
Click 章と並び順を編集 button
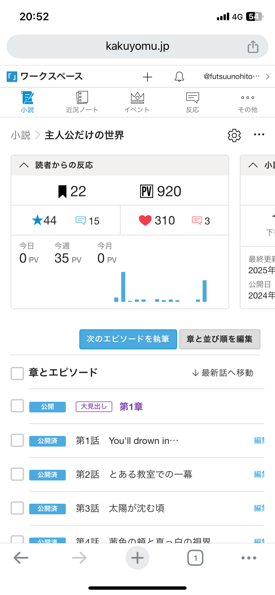(220, 339)
